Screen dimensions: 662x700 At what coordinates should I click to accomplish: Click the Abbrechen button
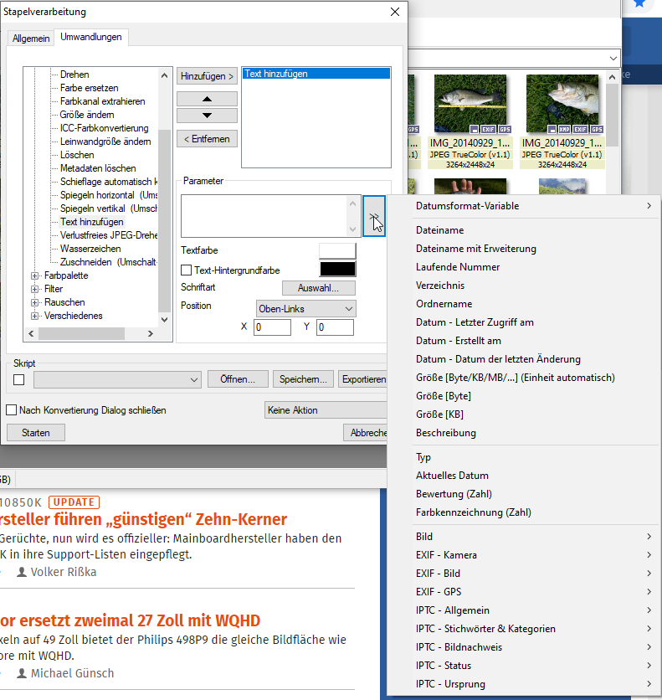point(366,433)
